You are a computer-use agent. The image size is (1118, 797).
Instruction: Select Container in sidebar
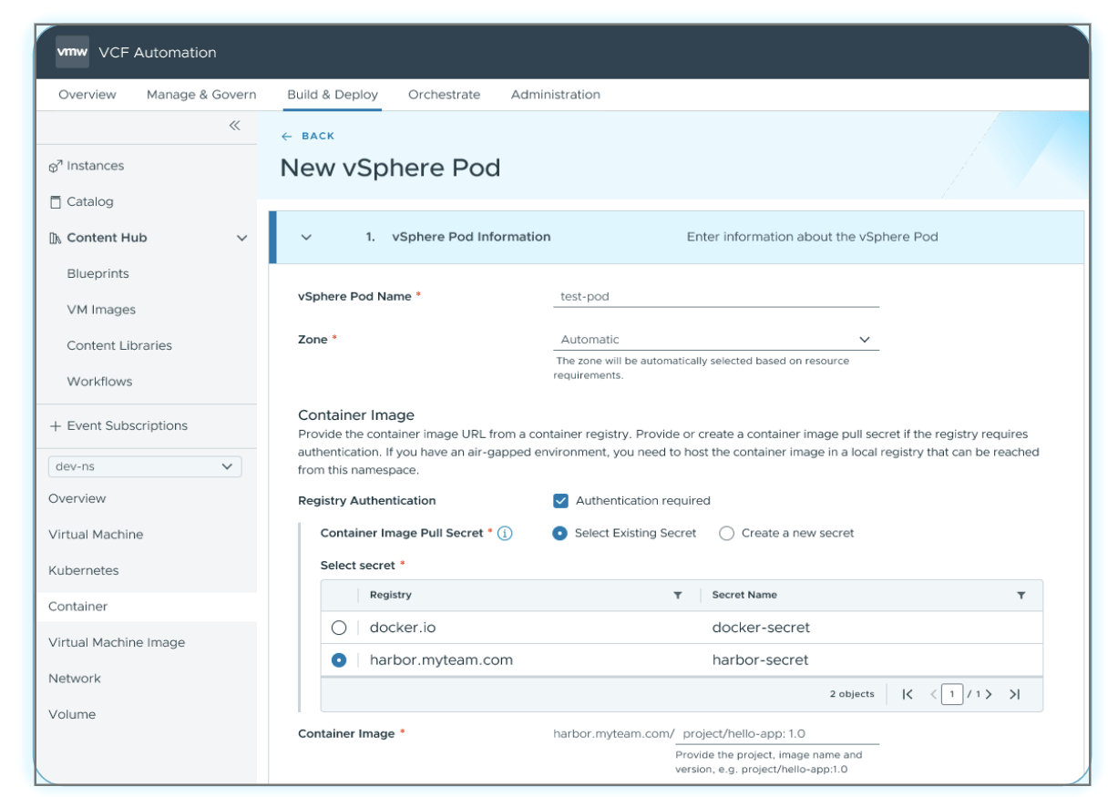click(x=78, y=607)
